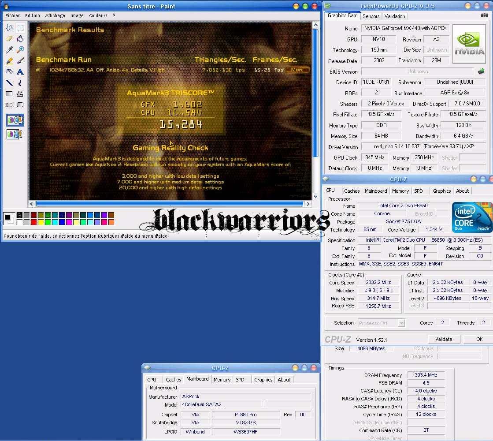Click Paint horizontal scrollbar right arrow
493x441 pixels.
[x=308, y=204]
